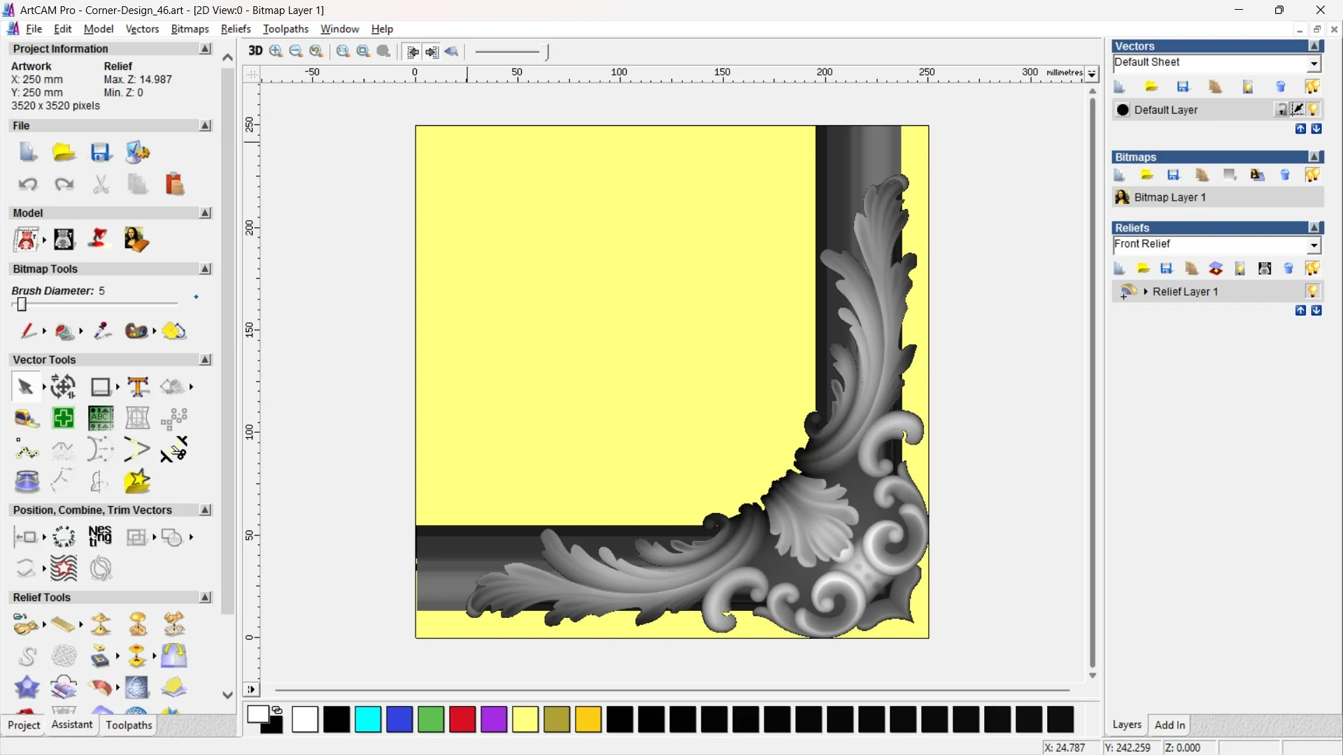Toggle the lock on Default Layer

[x=1281, y=109]
